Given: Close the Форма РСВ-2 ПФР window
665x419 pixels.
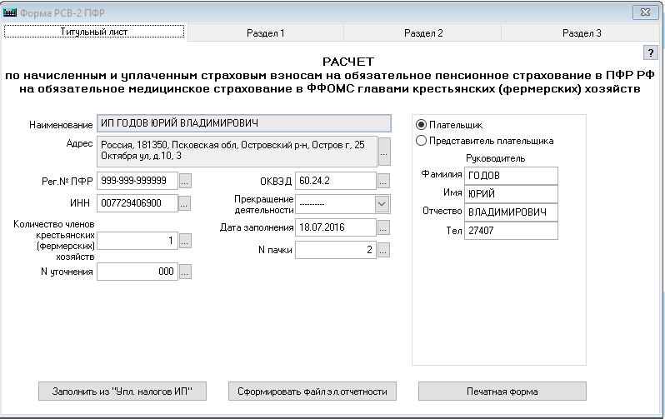Looking at the screenshot, I should (645, 12).
